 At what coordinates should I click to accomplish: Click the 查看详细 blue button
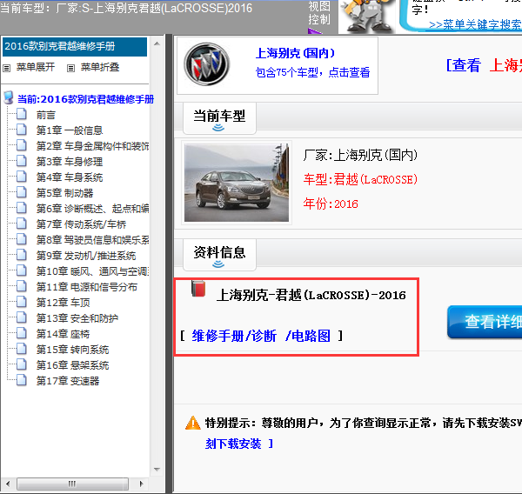tap(485, 322)
